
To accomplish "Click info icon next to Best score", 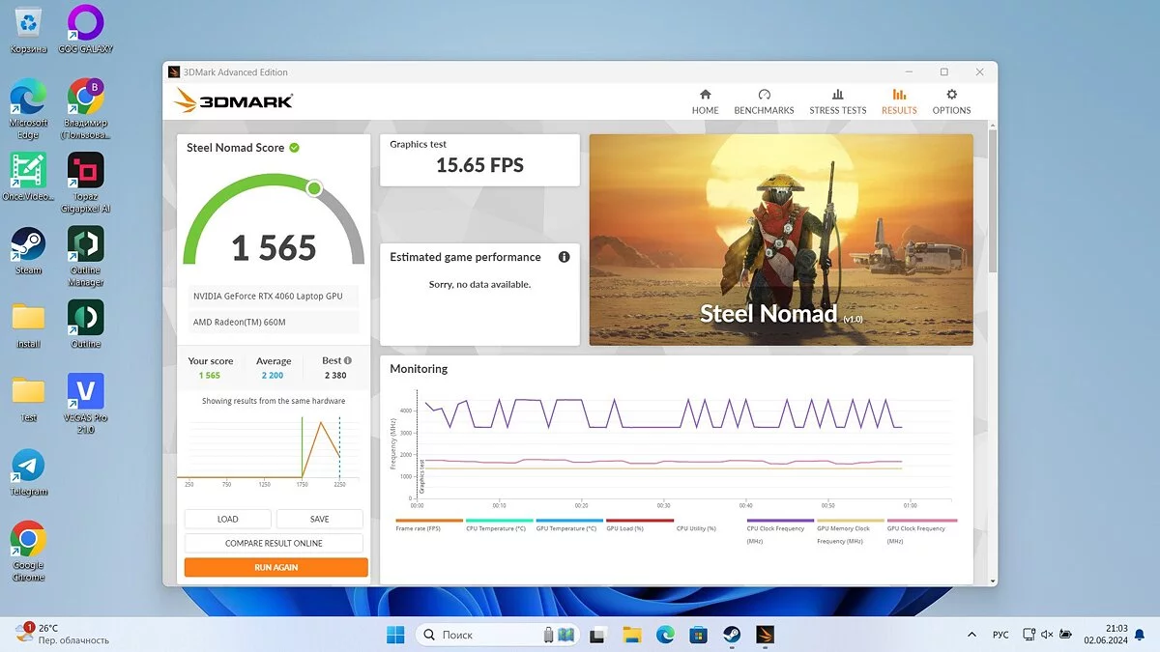I will coord(348,360).
